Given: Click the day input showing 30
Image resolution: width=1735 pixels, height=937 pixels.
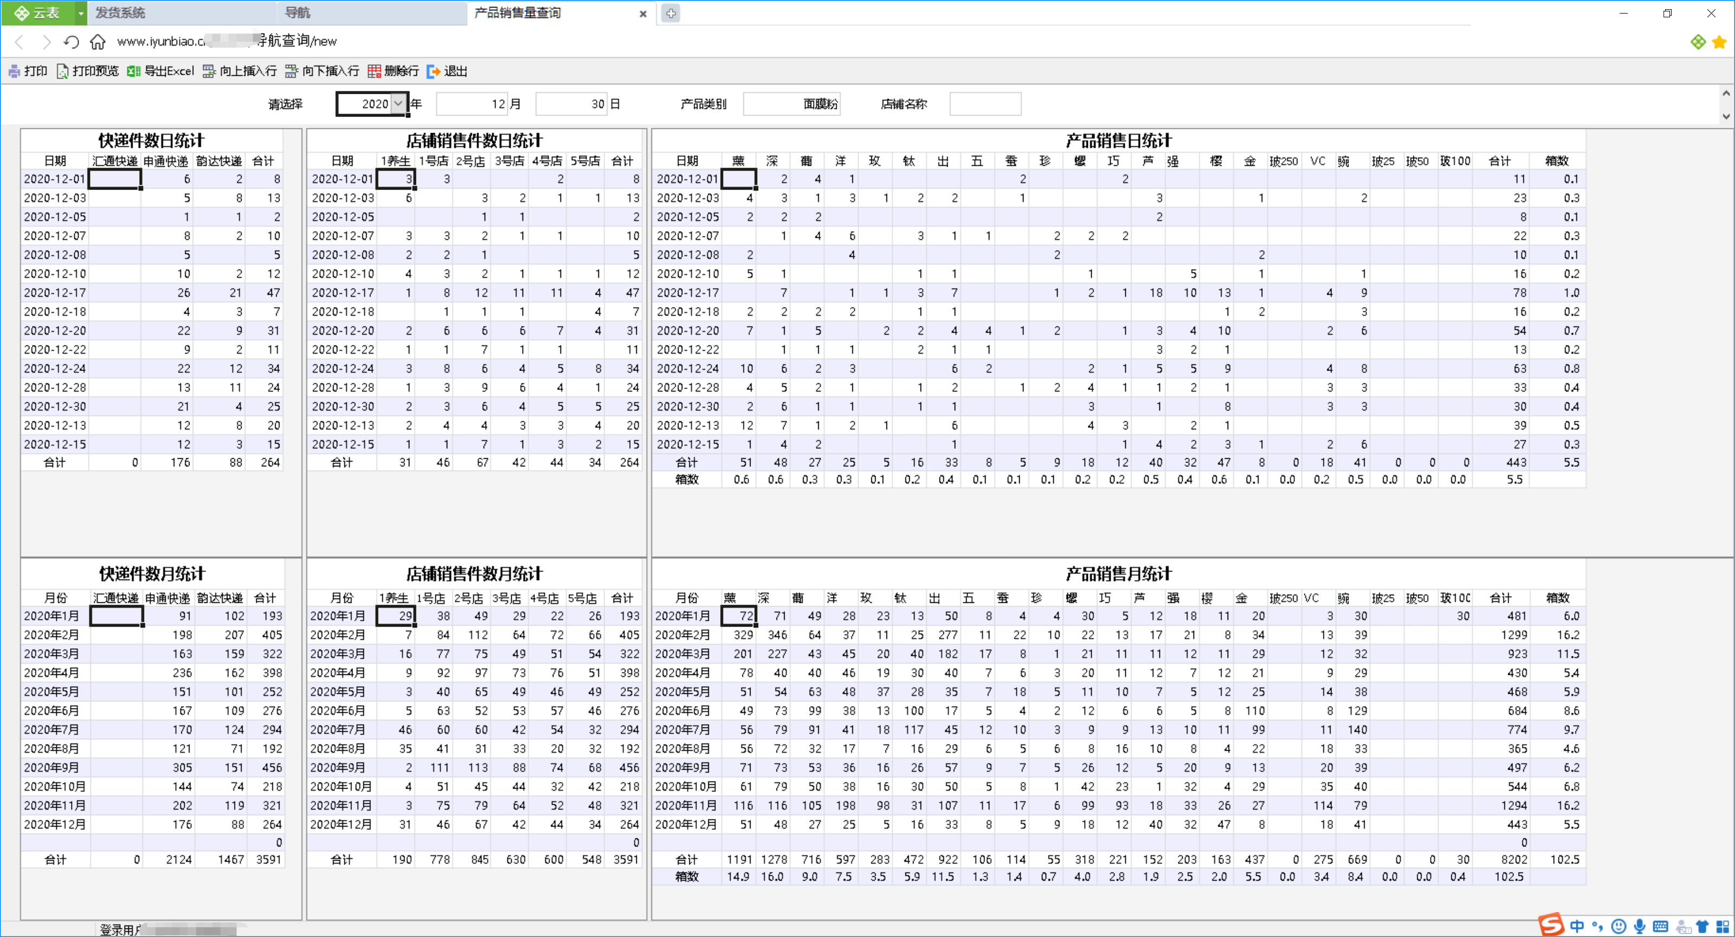Looking at the screenshot, I should [x=571, y=104].
